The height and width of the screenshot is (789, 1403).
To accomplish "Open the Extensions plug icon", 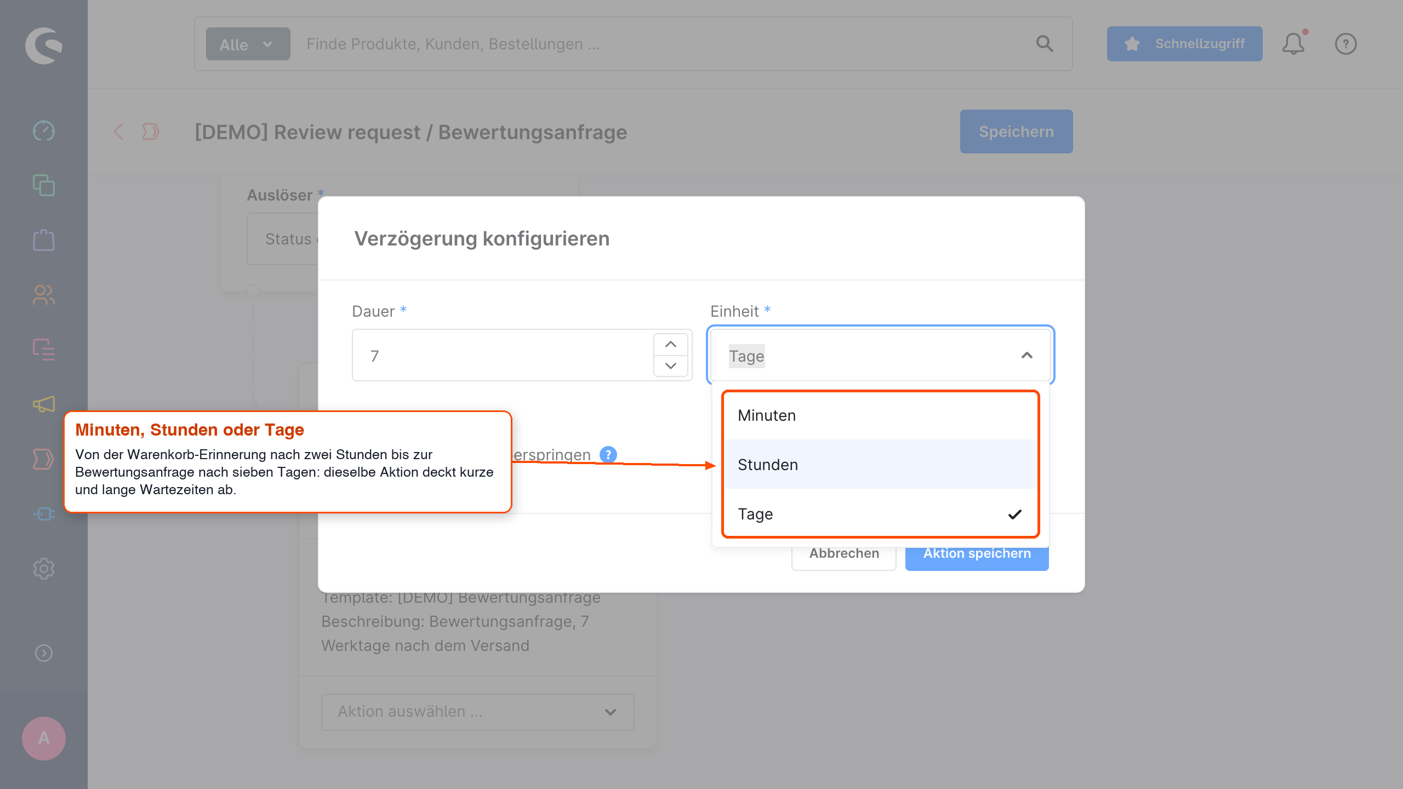I will [x=44, y=514].
